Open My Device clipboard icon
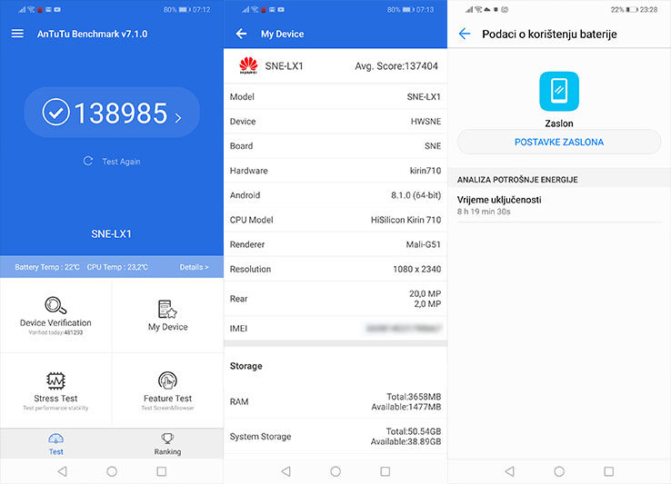Viewport: 671px width, 484px height. (167, 309)
